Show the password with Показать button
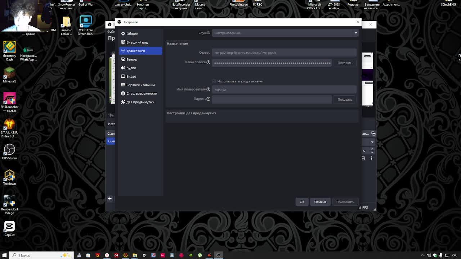 [345, 100]
